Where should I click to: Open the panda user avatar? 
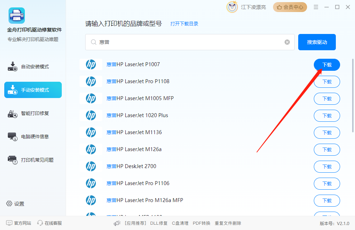(x=232, y=7)
